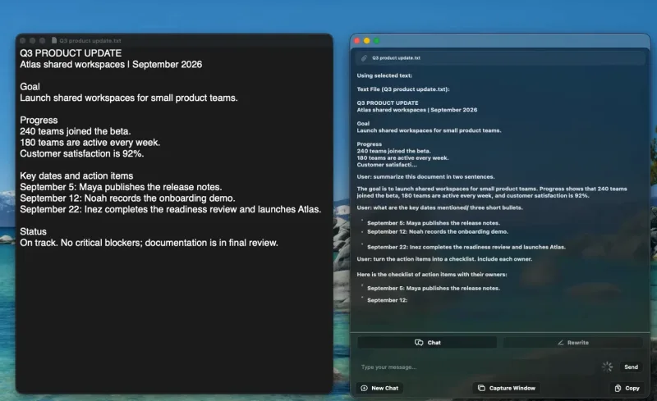Image resolution: width=657 pixels, height=401 pixels.
Task: Click Using selected text label in chat
Action: point(384,75)
